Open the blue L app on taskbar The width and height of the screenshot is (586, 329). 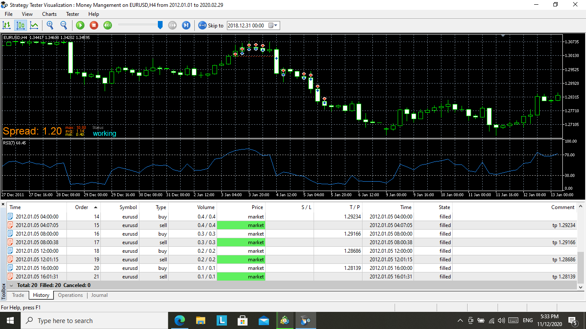[x=221, y=320]
